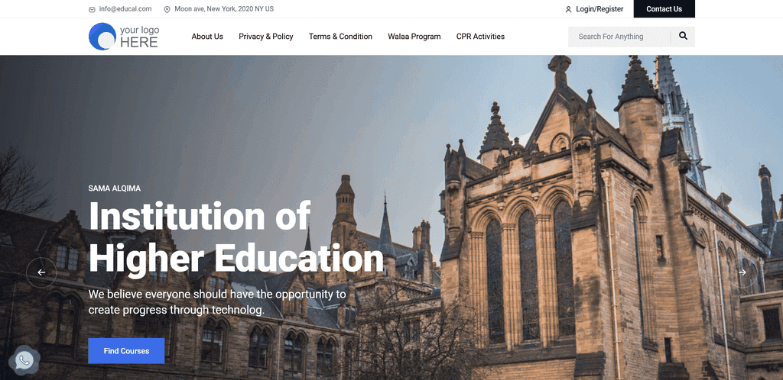Open the Login/Register link

[599, 9]
